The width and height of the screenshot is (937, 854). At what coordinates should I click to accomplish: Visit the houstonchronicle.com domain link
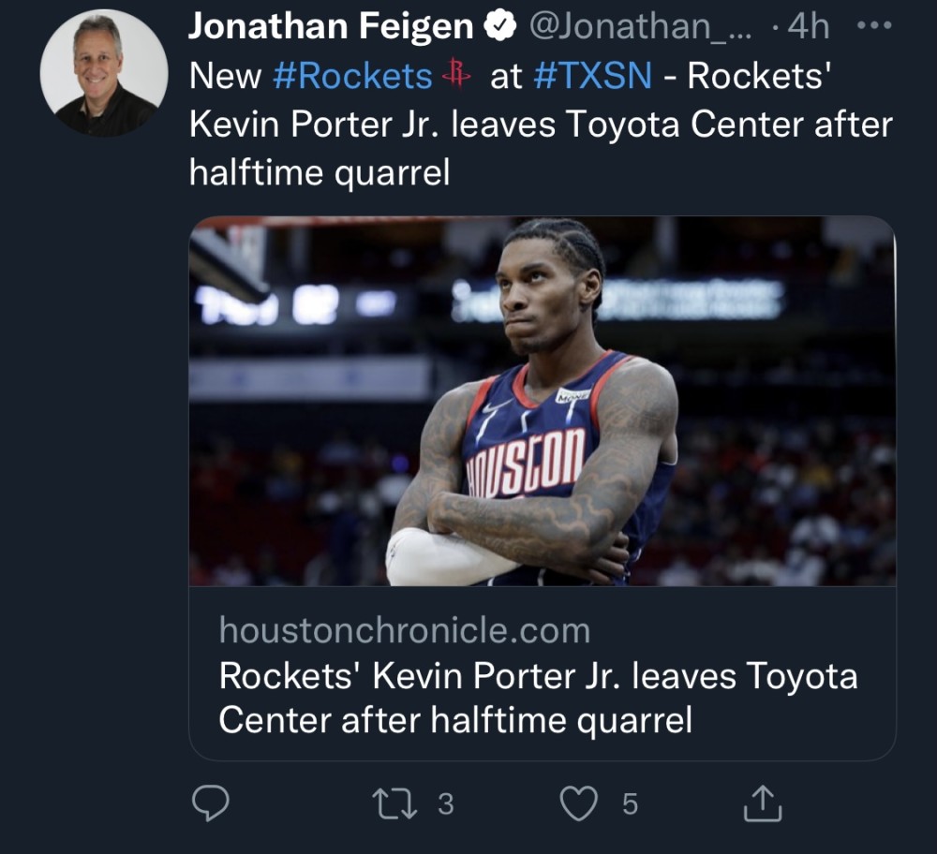405,630
